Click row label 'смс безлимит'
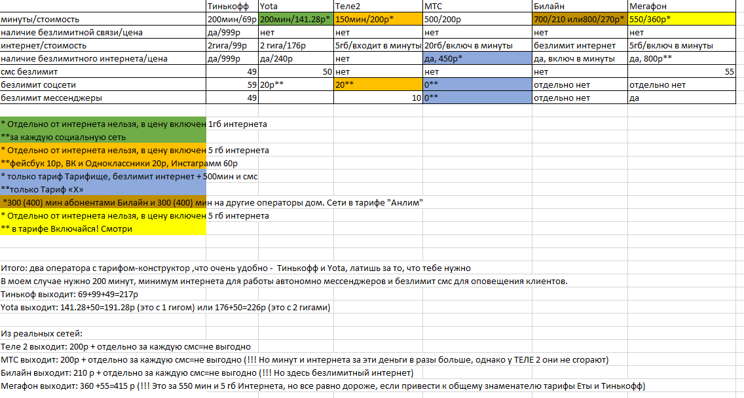The height and width of the screenshot is (398, 744). click(x=103, y=71)
